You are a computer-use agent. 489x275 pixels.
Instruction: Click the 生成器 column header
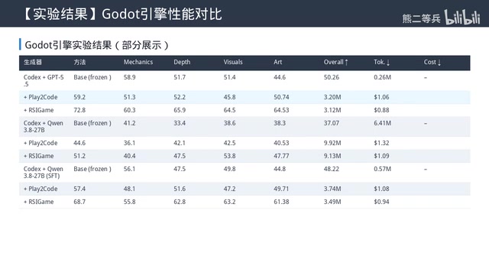33,62
